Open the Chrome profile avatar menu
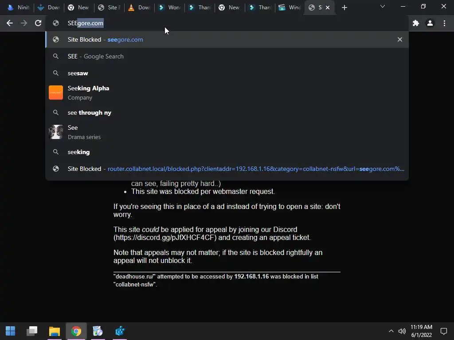 [x=430, y=23]
